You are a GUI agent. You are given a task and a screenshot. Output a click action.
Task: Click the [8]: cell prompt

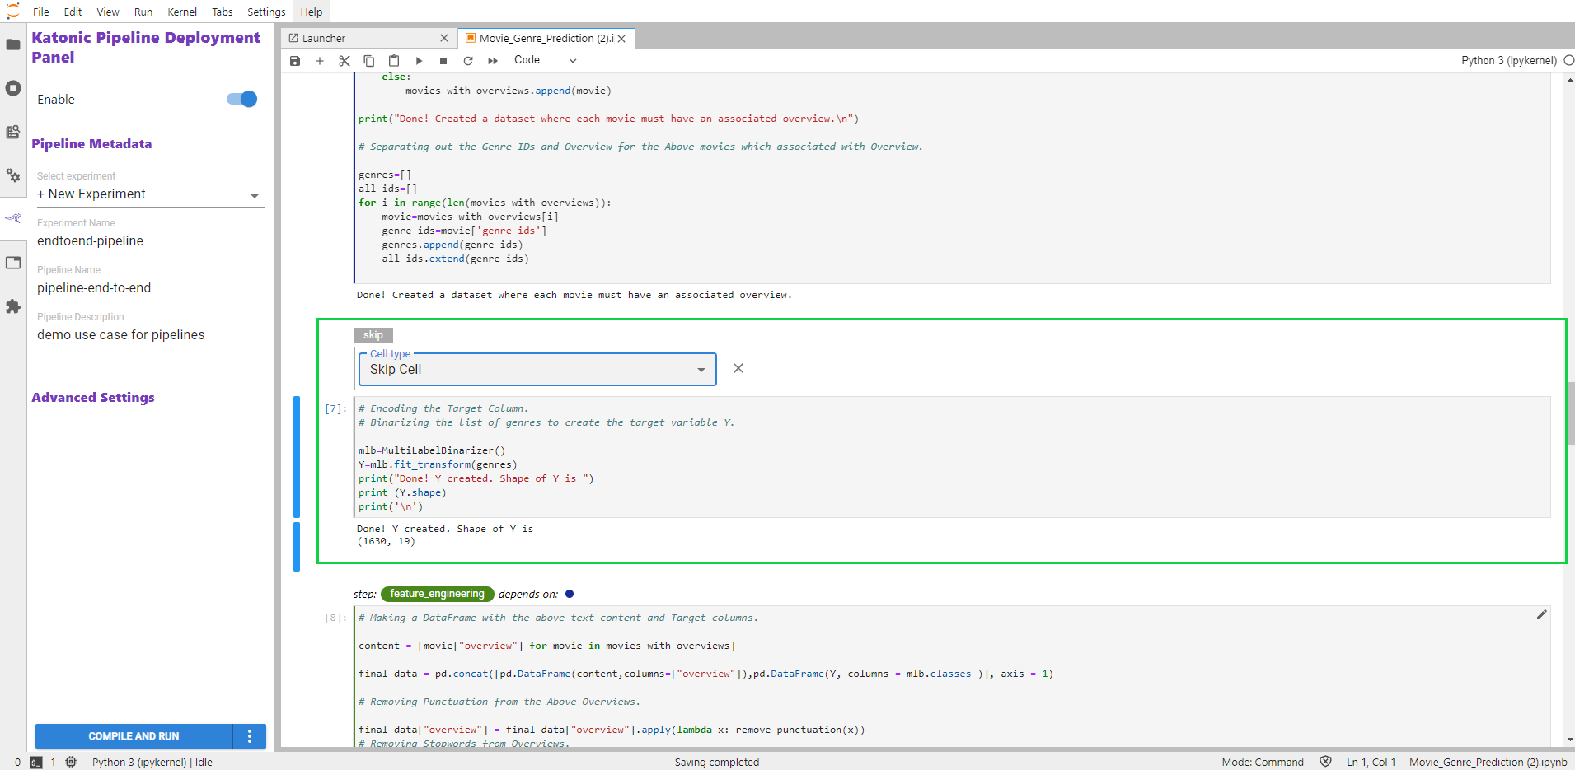335,618
